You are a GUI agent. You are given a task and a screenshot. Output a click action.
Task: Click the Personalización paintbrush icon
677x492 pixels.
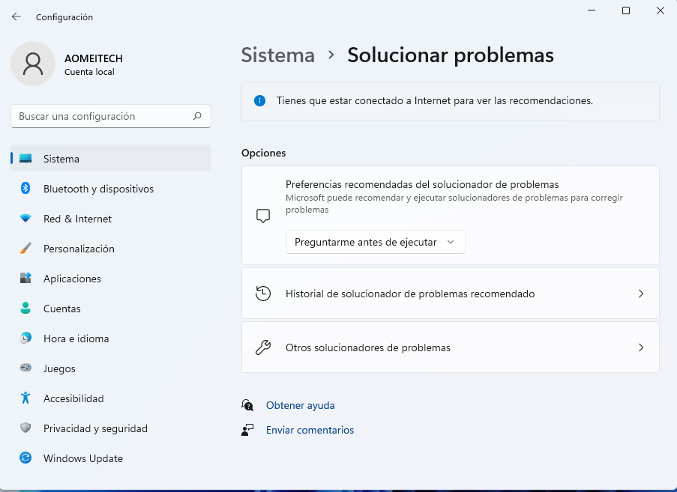point(25,249)
